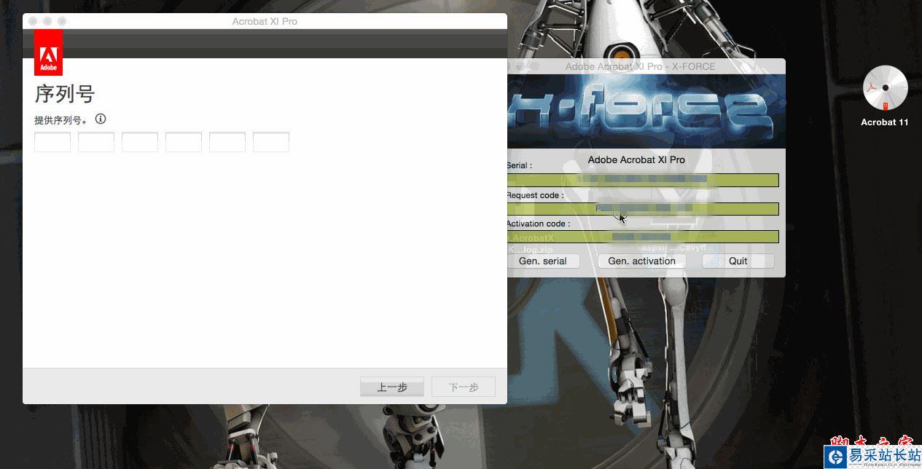This screenshot has width=922, height=469.
Task: Focus the sixth serial number box
Action: click(x=271, y=142)
